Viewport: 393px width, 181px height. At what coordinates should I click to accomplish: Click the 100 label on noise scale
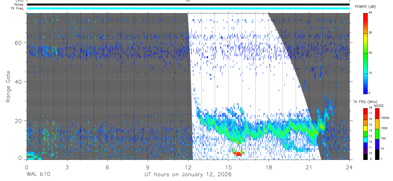383,139
